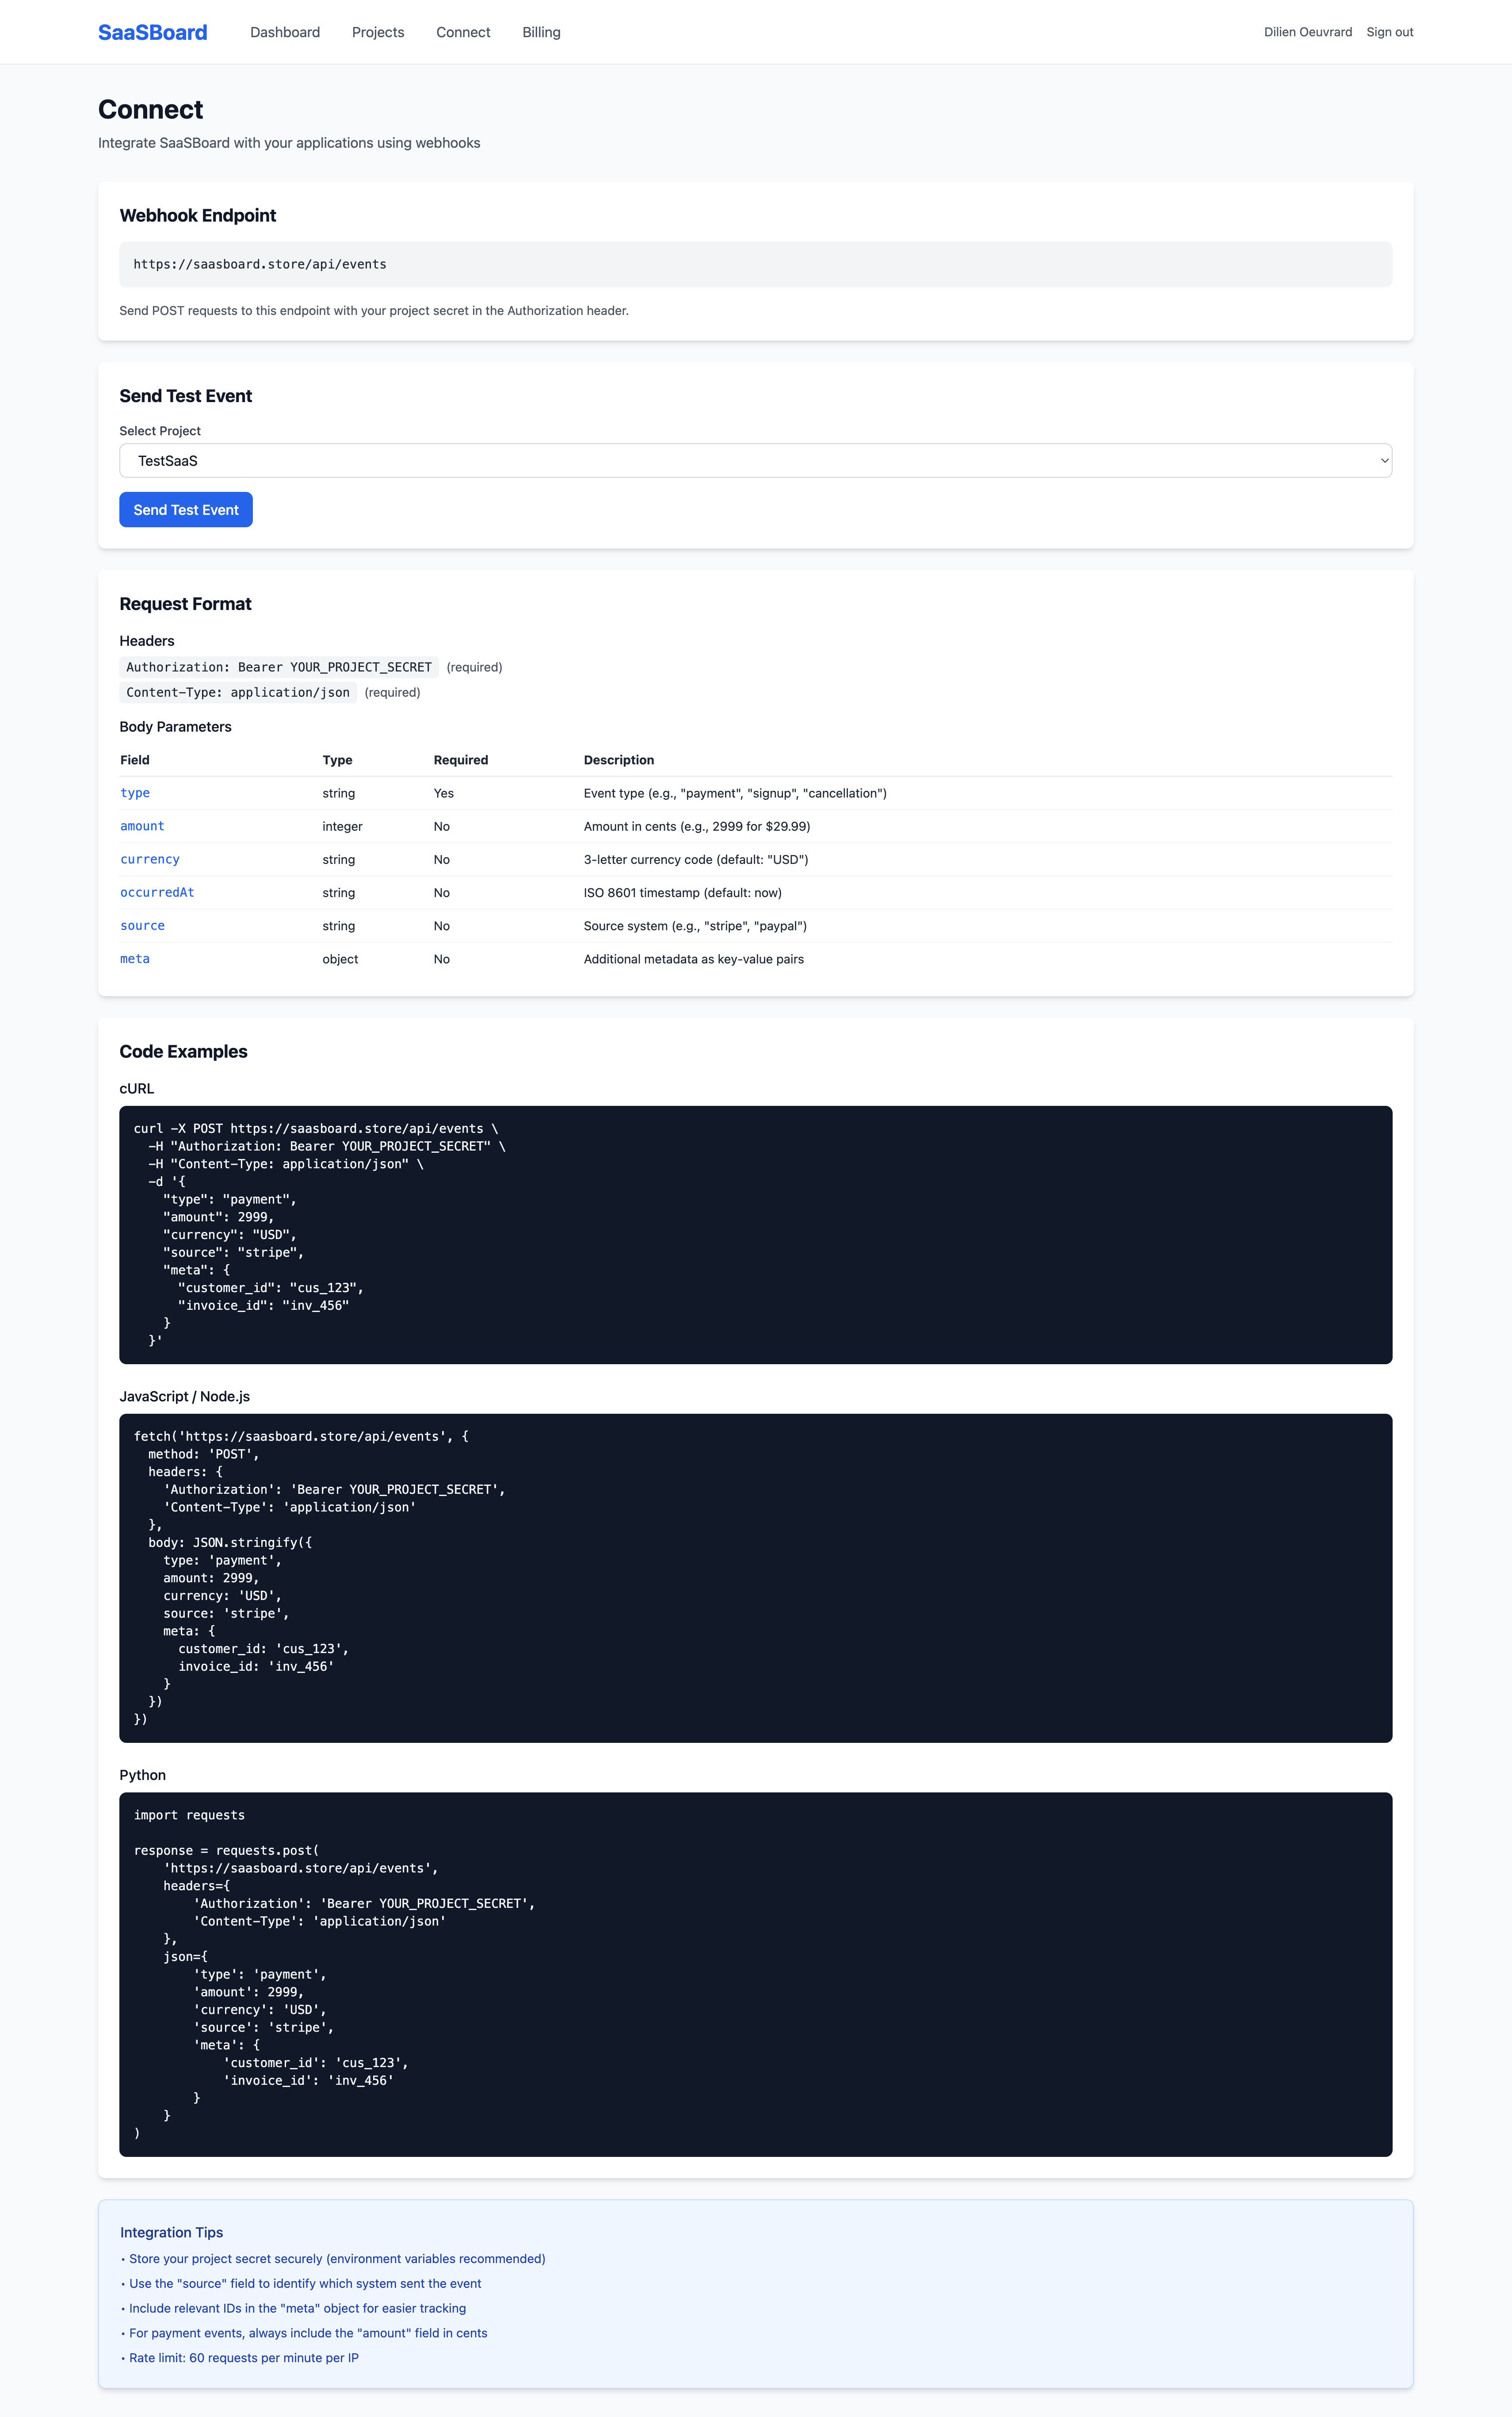Click the SaaSBoard logo
This screenshot has width=1512, height=2417.
(x=152, y=31)
